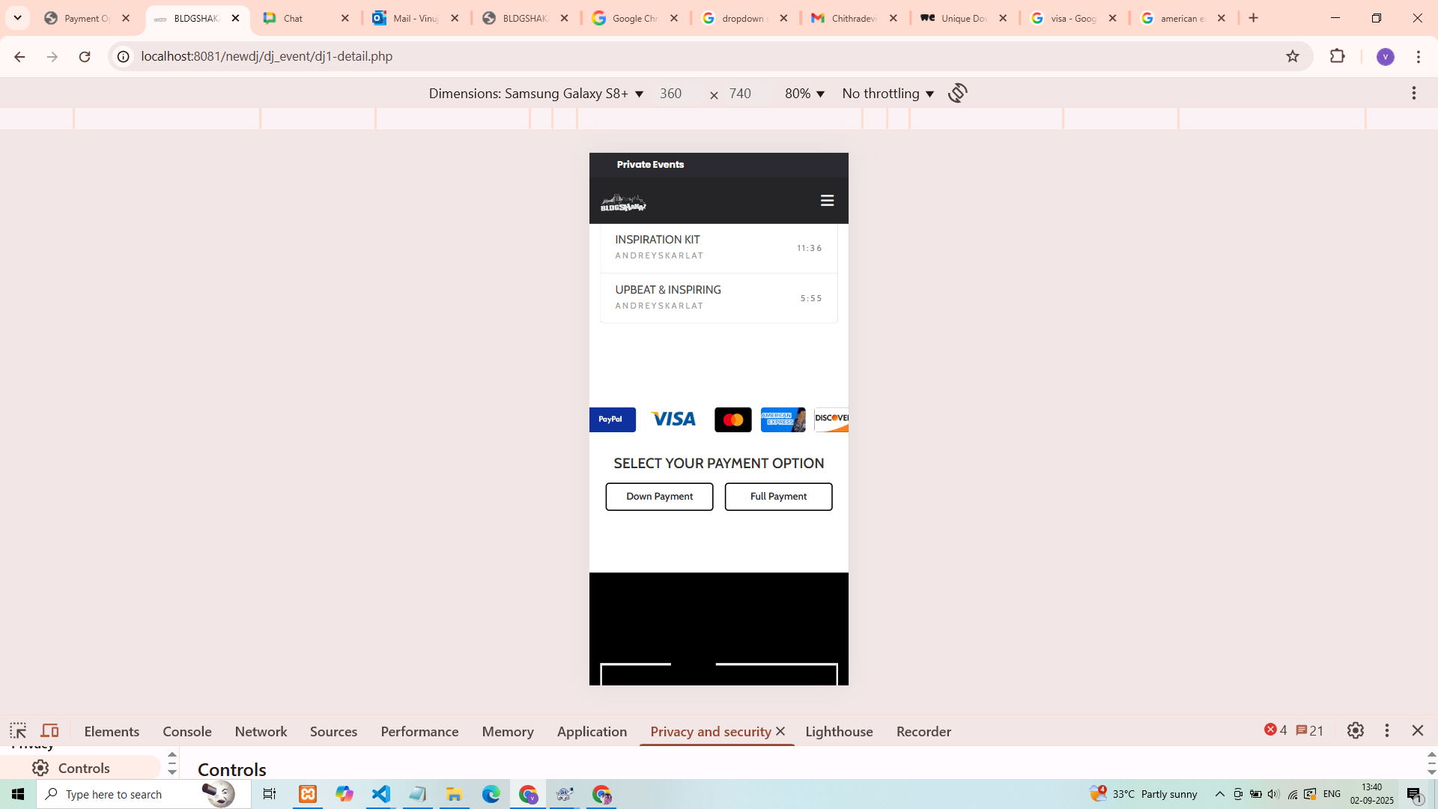Reload the page
This screenshot has width=1438, height=809.
pyautogui.click(x=85, y=56)
